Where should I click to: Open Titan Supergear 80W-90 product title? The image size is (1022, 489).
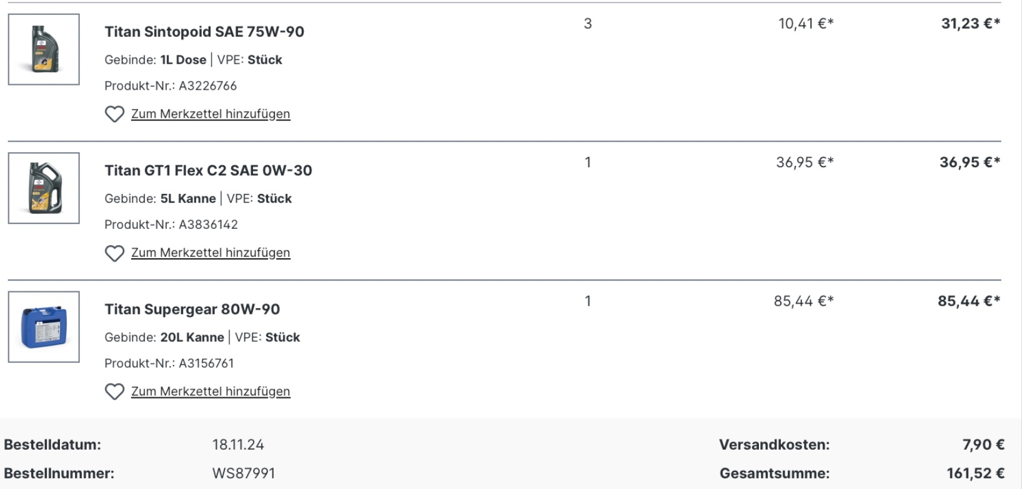point(192,309)
